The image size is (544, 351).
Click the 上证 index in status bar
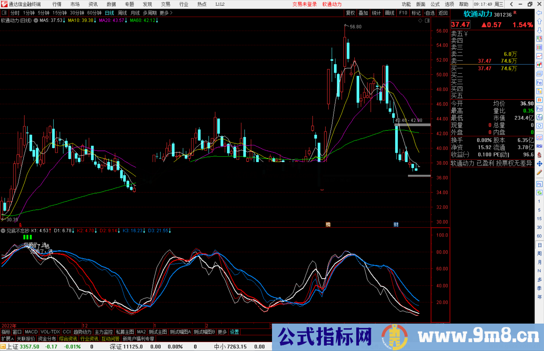pyautogui.click(x=12, y=347)
